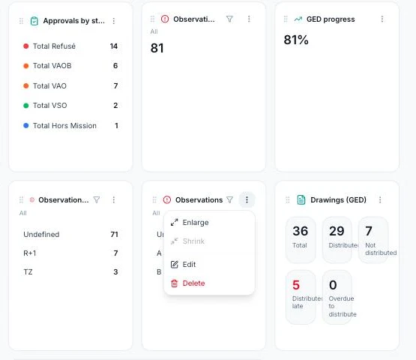Viewport: 416px width, 360px height.
Task: Select the R+1 row
Action: (70, 253)
